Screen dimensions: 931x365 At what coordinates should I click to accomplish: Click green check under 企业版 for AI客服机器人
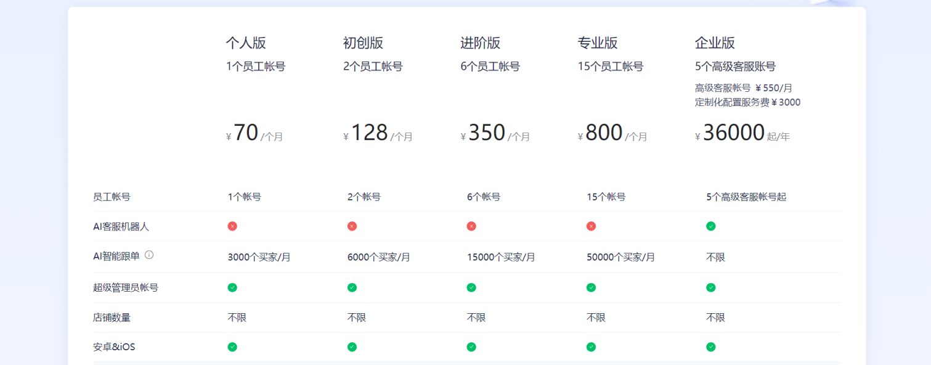[x=710, y=226]
